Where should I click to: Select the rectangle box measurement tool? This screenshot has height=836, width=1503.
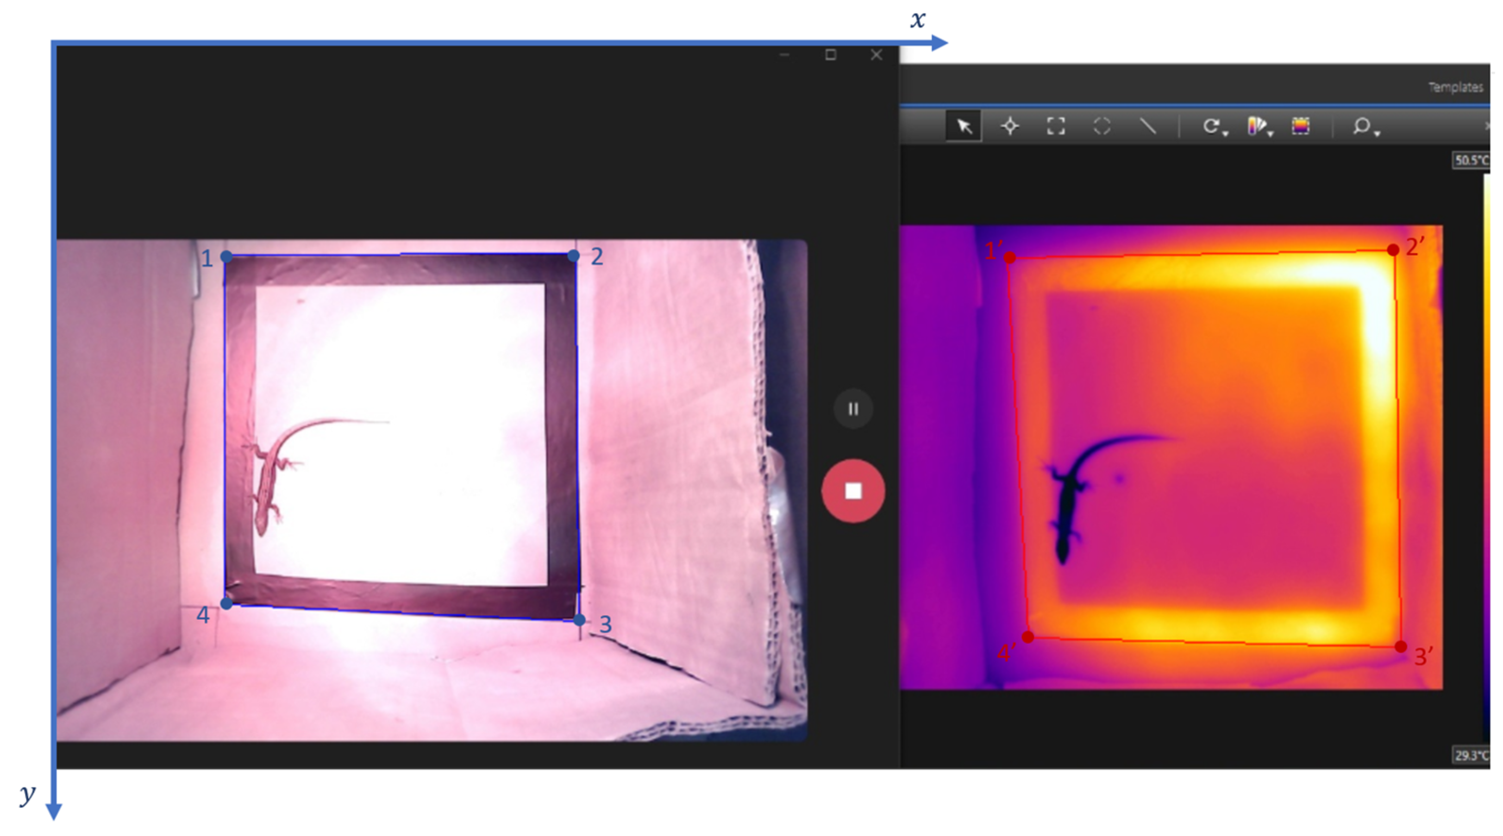click(x=1056, y=126)
